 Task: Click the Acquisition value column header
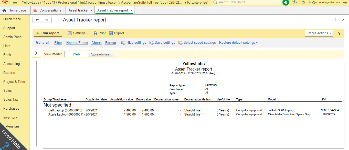click(x=121, y=99)
